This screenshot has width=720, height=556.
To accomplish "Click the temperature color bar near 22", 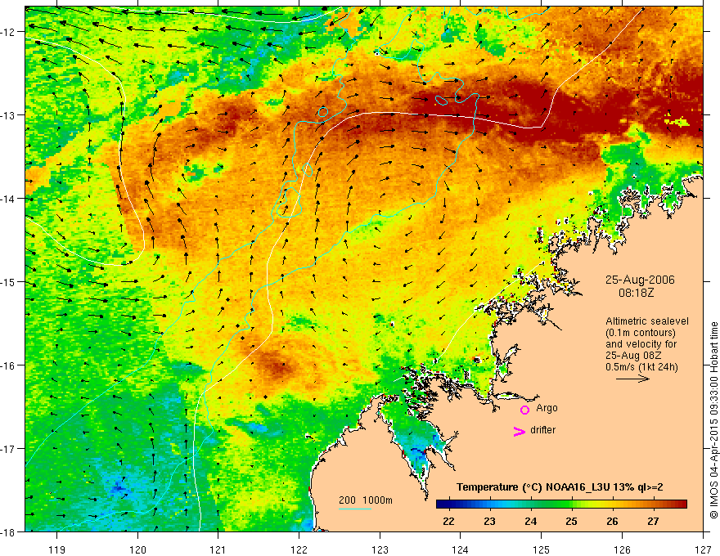I will coord(448,504).
